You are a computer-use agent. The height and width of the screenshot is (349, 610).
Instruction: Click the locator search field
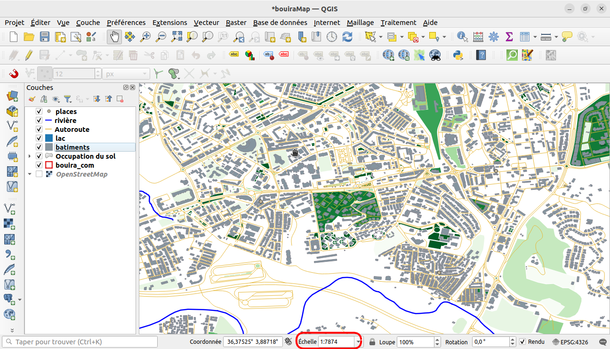(80, 342)
